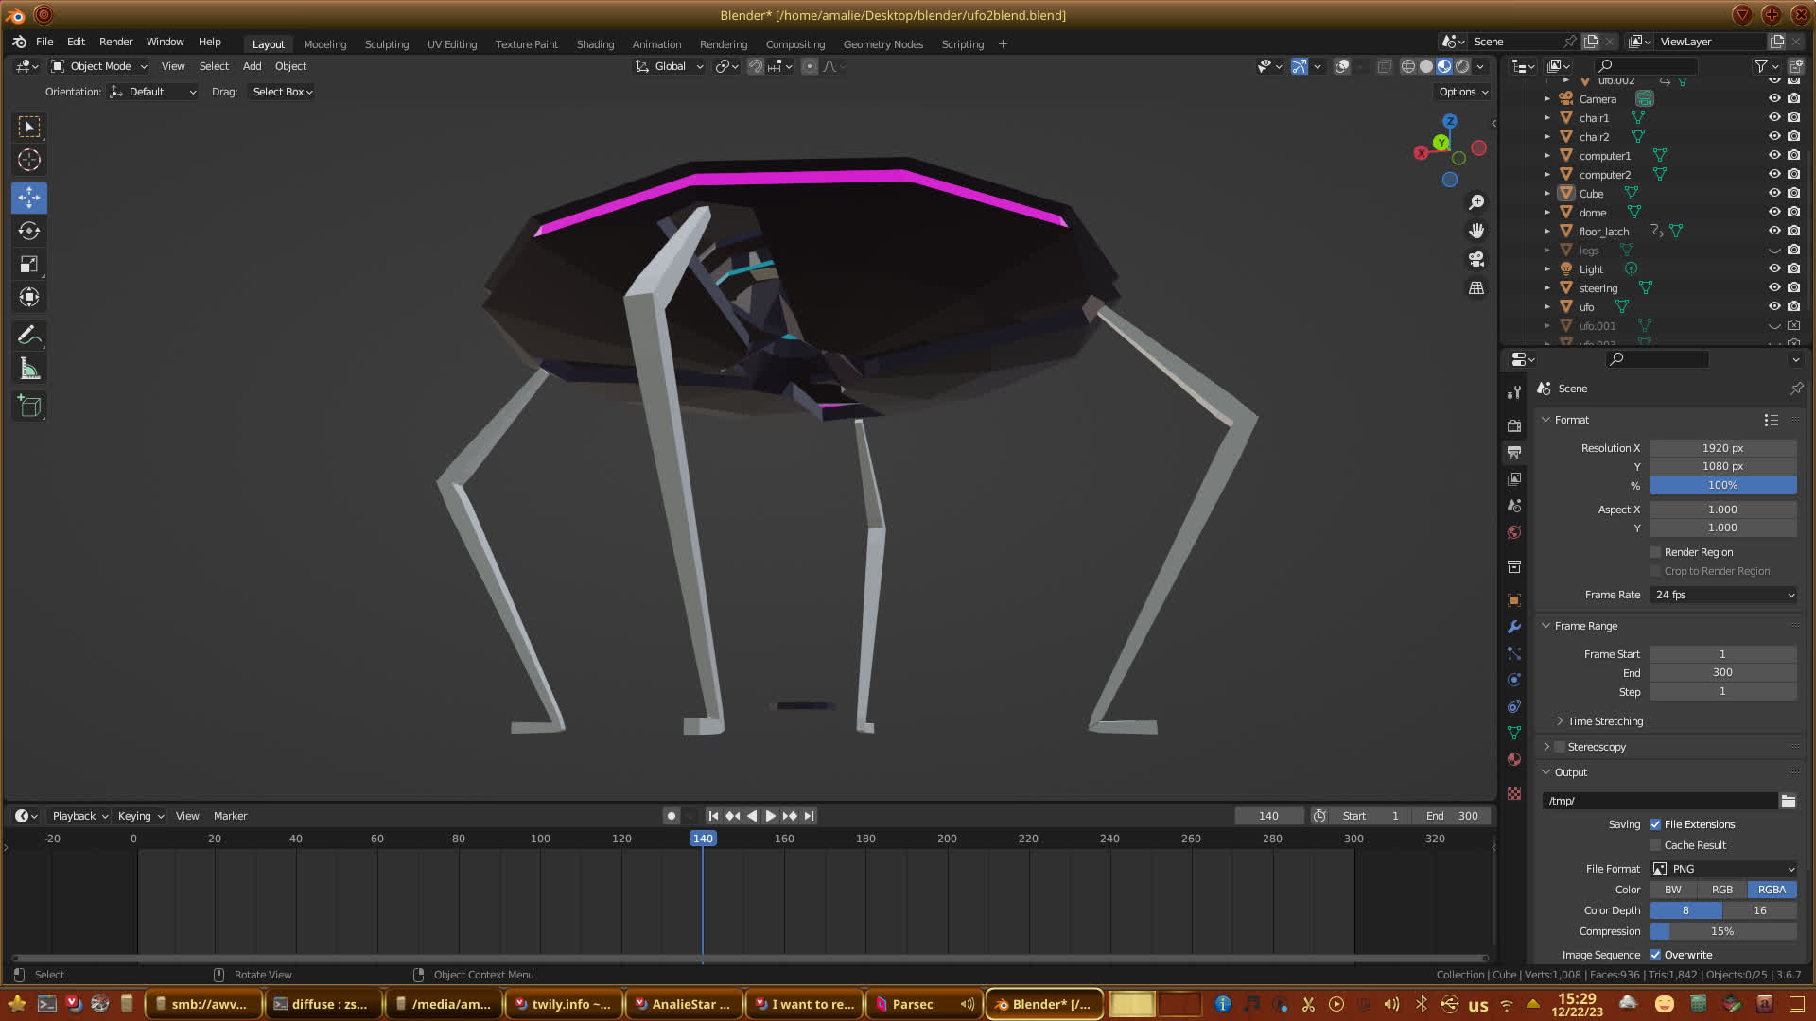Select the Scale tool
This screenshot has width=1816, height=1021.
[29, 265]
